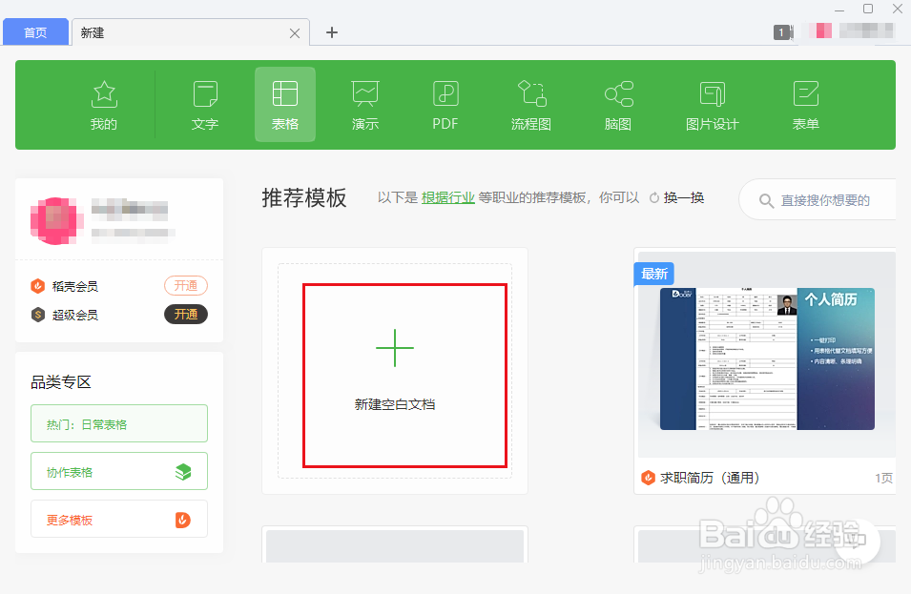Click 换一换 to refresh recommended templates

pos(684,196)
